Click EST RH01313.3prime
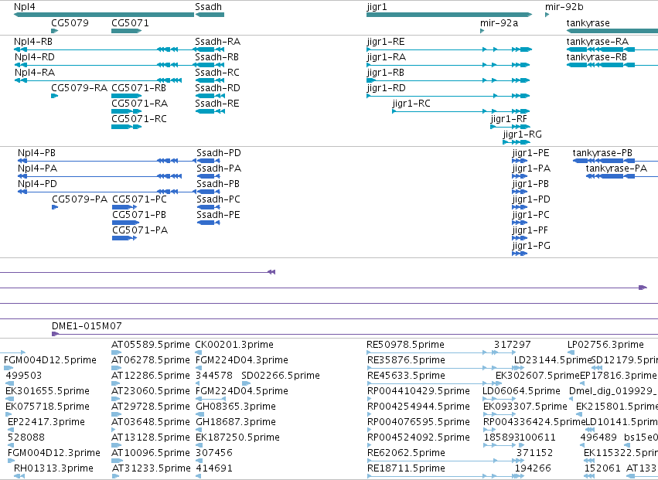Image resolution: width=658 pixels, height=480 pixels. pyautogui.click(x=19, y=476)
